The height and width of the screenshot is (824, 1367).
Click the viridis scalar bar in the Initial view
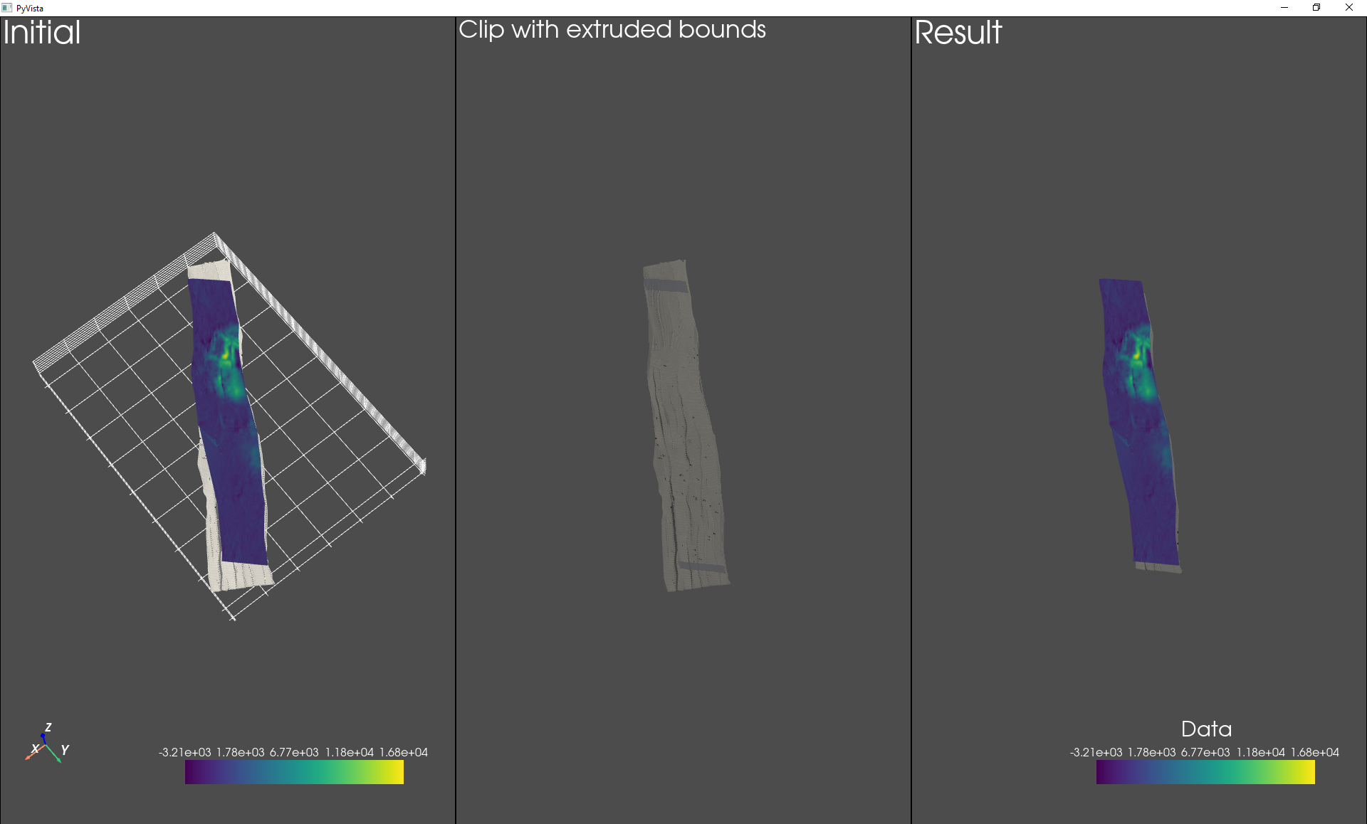click(x=294, y=771)
